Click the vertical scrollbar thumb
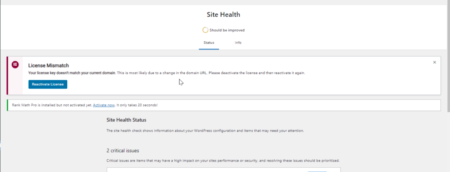The width and height of the screenshot is (450, 172). 448,56
